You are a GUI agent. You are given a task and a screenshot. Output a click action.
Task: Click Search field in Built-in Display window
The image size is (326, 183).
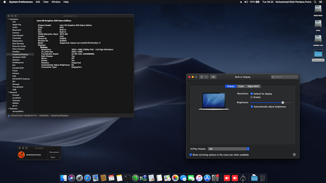285,77
